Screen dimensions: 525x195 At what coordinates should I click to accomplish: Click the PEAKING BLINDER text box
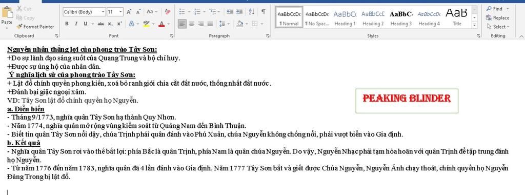(407, 101)
